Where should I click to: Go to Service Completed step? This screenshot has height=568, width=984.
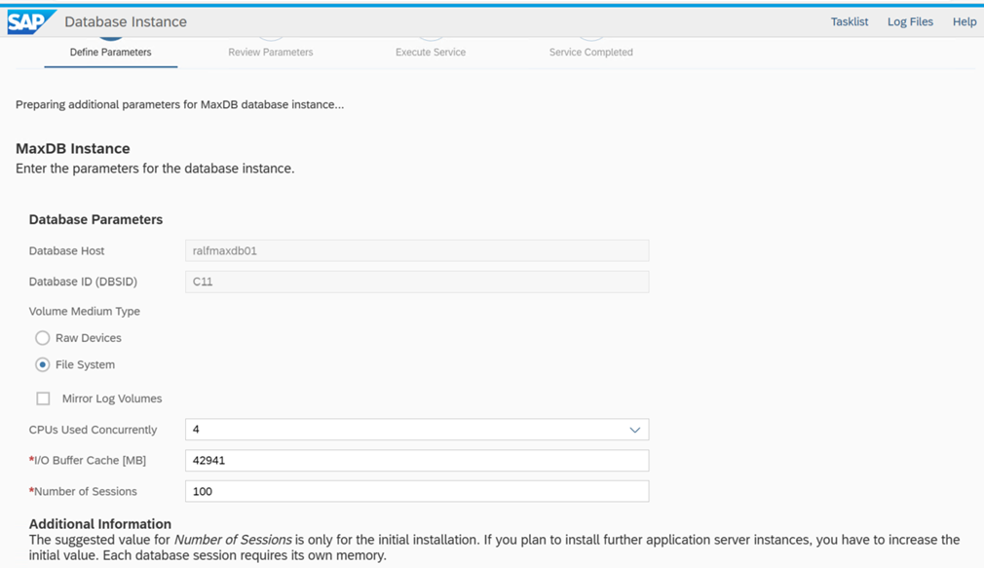pos(591,52)
